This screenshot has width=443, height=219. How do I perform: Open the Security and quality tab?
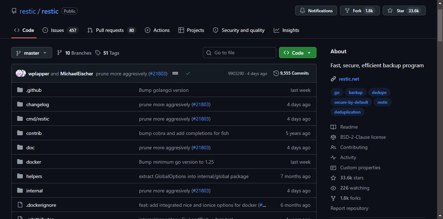click(239, 30)
